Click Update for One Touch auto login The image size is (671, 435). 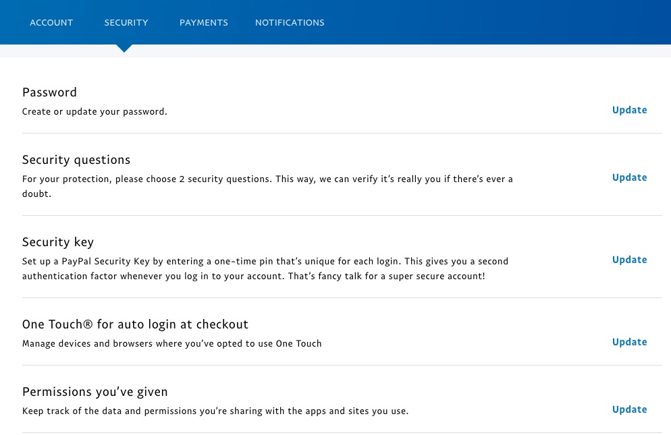[630, 342]
